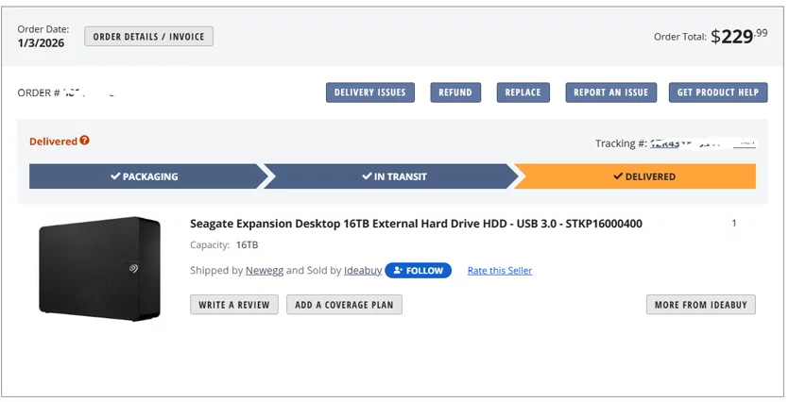Click the checkmark icon in Packaging step
This screenshot has height=402, width=789.
(x=115, y=176)
